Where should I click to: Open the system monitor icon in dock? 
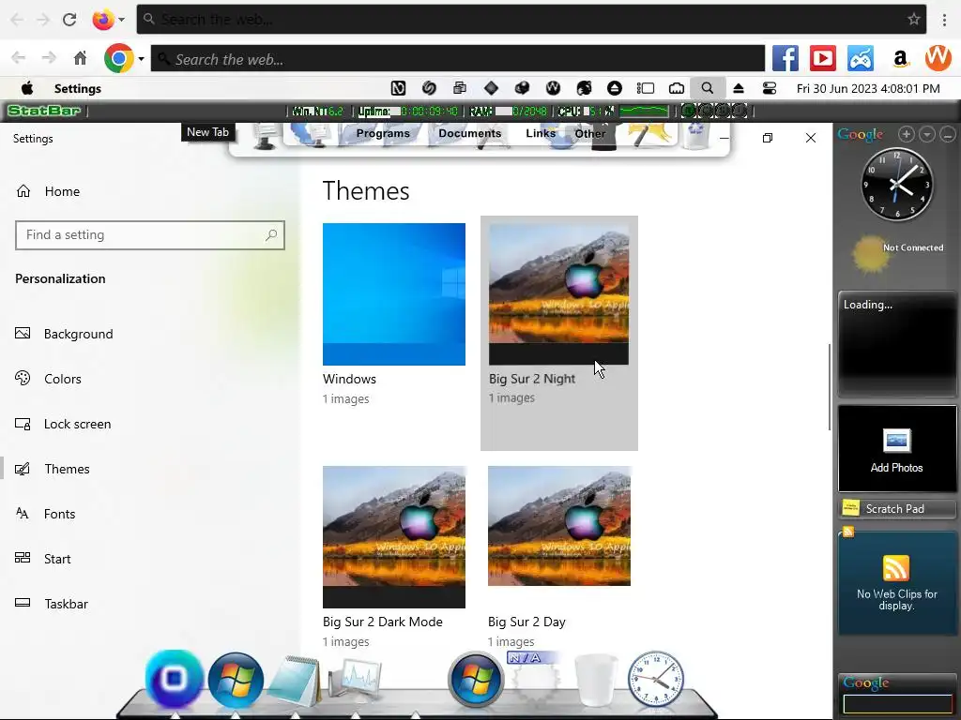point(356,680)
